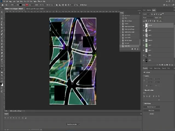Screen dimensions: 175x131
Task: Click the Select Subject button
Action: pyautogui.click(x=151, y=111)
